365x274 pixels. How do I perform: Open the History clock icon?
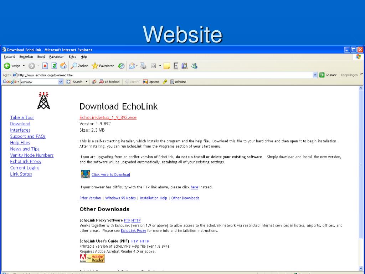[x=121, y=66]
